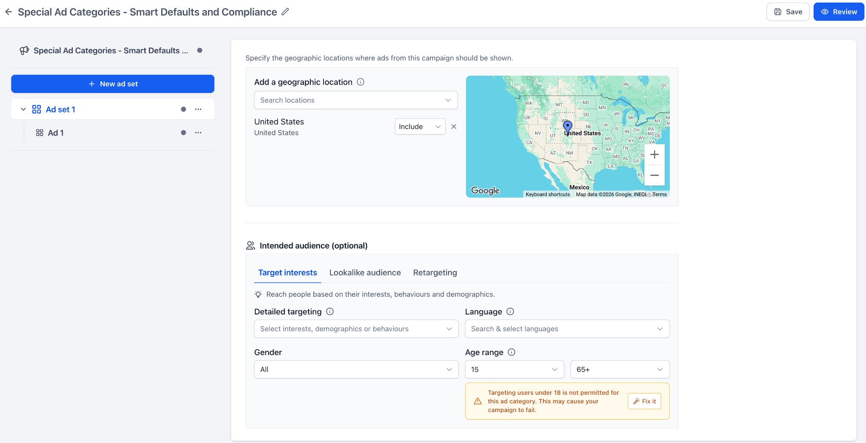Click the Mexico label on the map
This screenshot has width=866, height=443.
[579, 187]
